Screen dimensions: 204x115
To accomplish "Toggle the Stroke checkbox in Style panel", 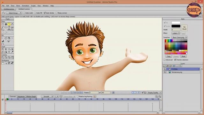I will 164,26.
